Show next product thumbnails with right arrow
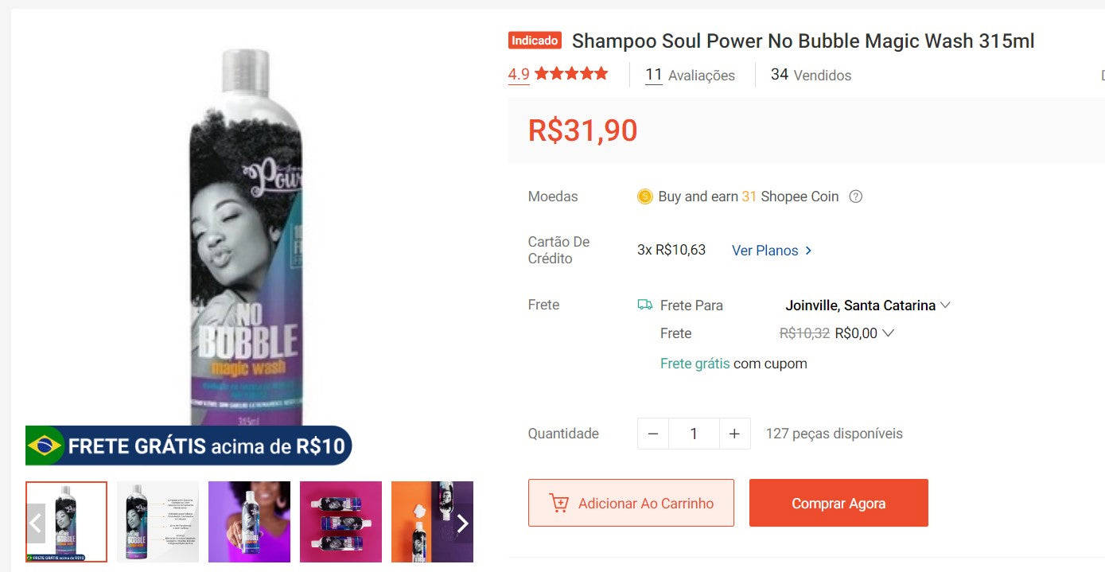 click(x=462, y=523)
